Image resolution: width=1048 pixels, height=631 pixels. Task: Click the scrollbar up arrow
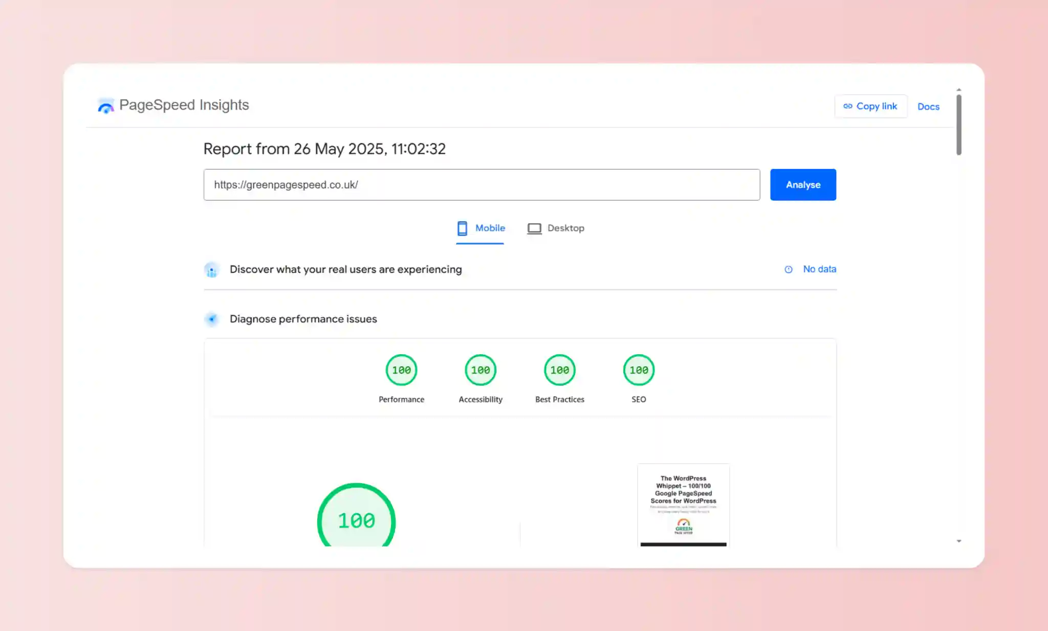click(x=959, y=90)
